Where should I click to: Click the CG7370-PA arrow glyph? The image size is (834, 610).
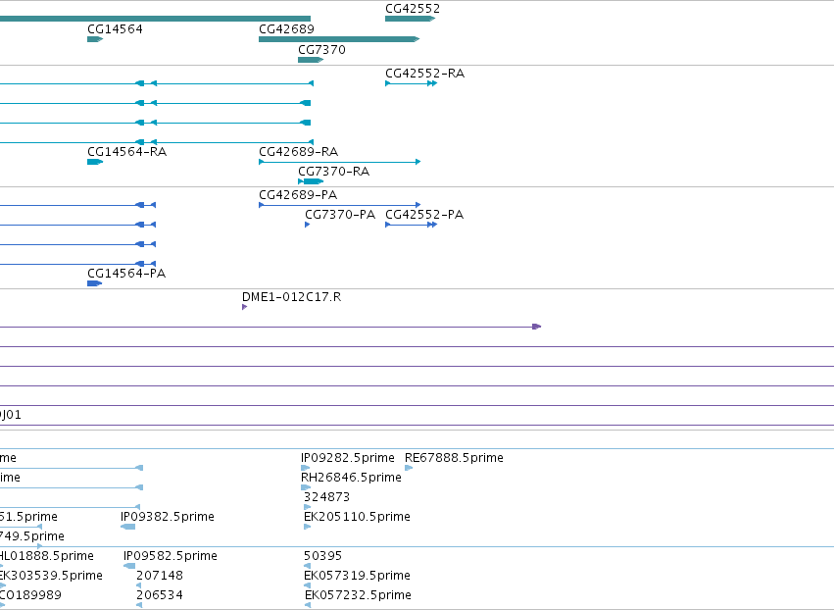[x=308, y=225]
